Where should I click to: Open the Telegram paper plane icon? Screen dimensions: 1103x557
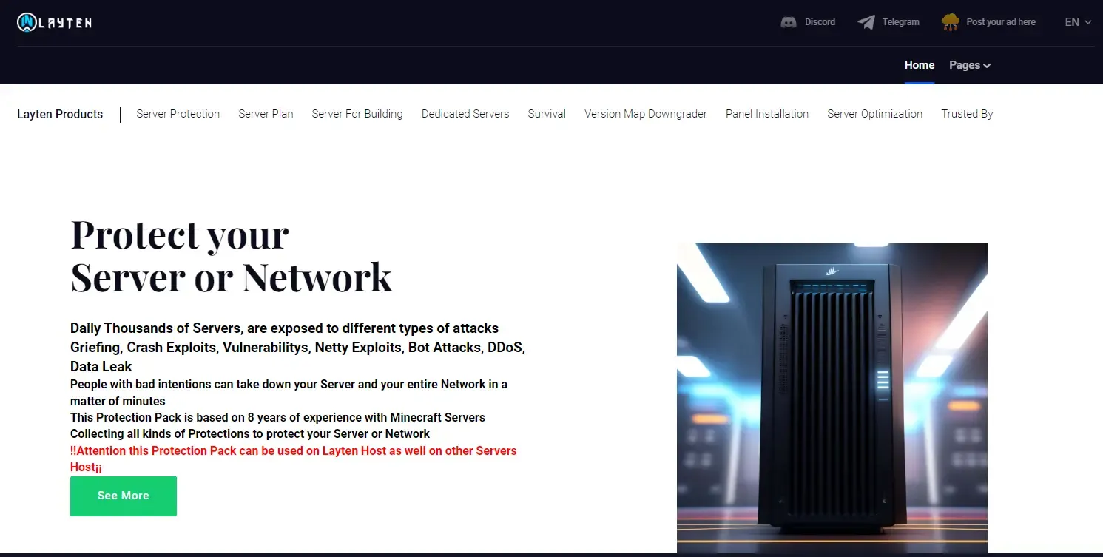pos(866,22)
